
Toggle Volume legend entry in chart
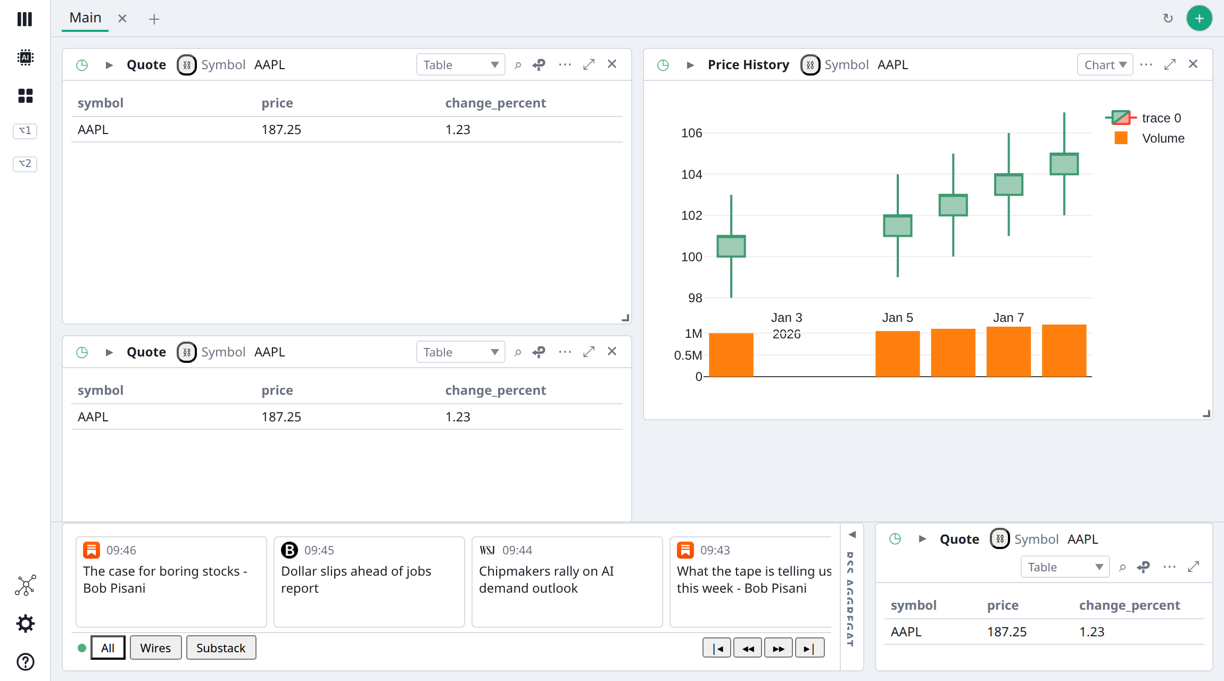point(1149,138)
